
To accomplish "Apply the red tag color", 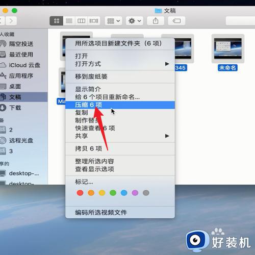I will pyautogui.click(x=80, y=193).
